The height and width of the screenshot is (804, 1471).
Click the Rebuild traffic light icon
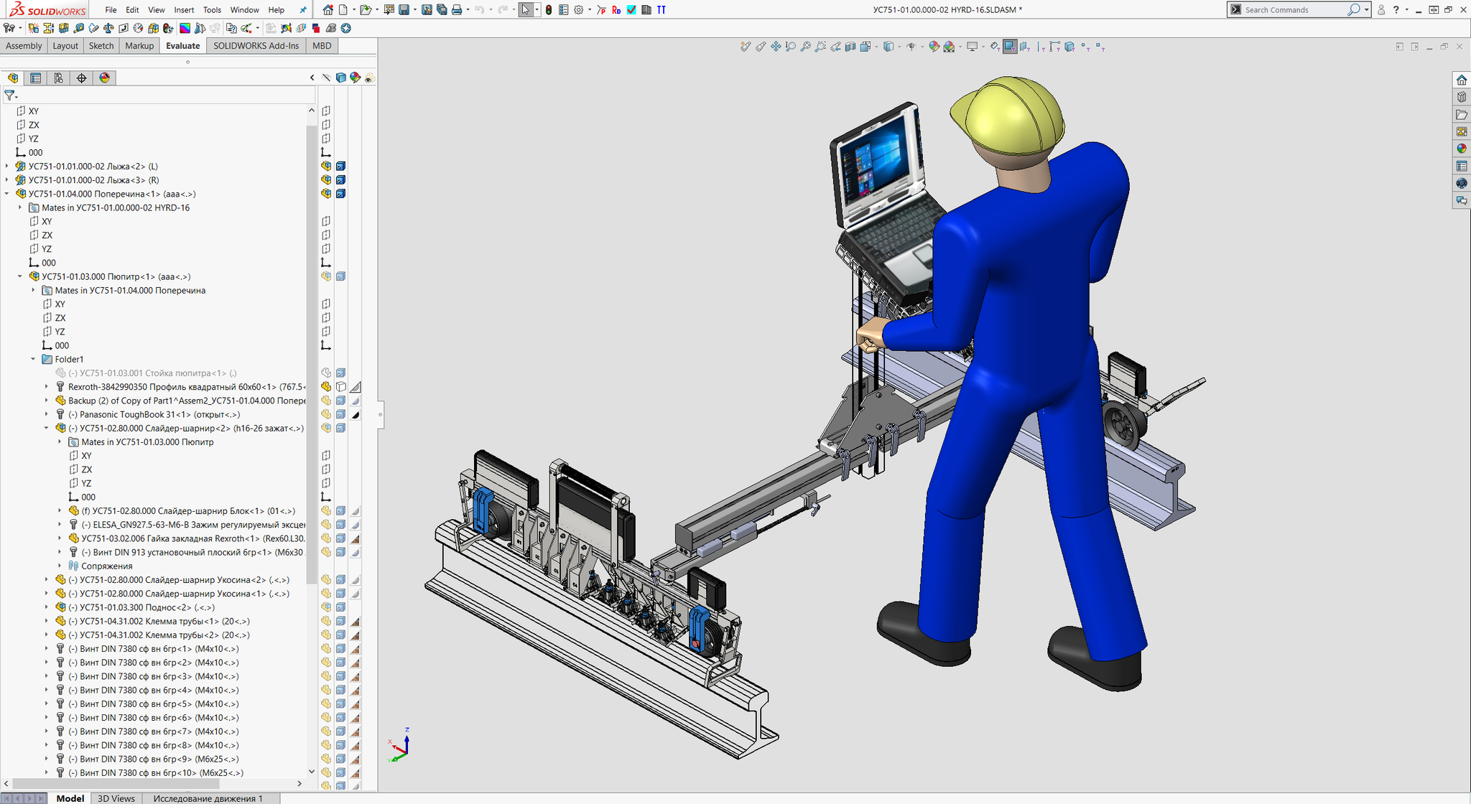(x=549, y=9)
